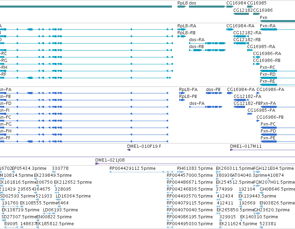295x229 pixels.
Task: Click the Pxn-RC transcript label
Action: [x=268, y=67]
